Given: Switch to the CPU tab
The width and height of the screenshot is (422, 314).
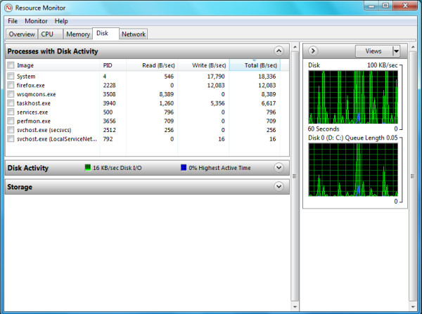Looking at the screenshot, I should click(x=51, y=34).
